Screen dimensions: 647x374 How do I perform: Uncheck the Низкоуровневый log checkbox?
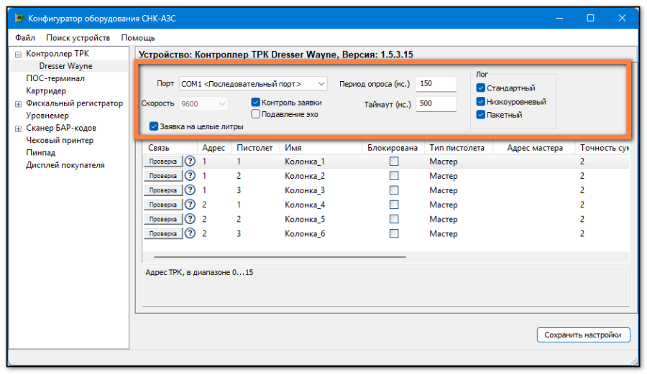tap(480, 102)
